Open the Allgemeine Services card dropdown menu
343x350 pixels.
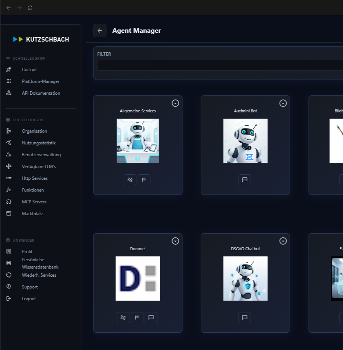click(175, 104)
